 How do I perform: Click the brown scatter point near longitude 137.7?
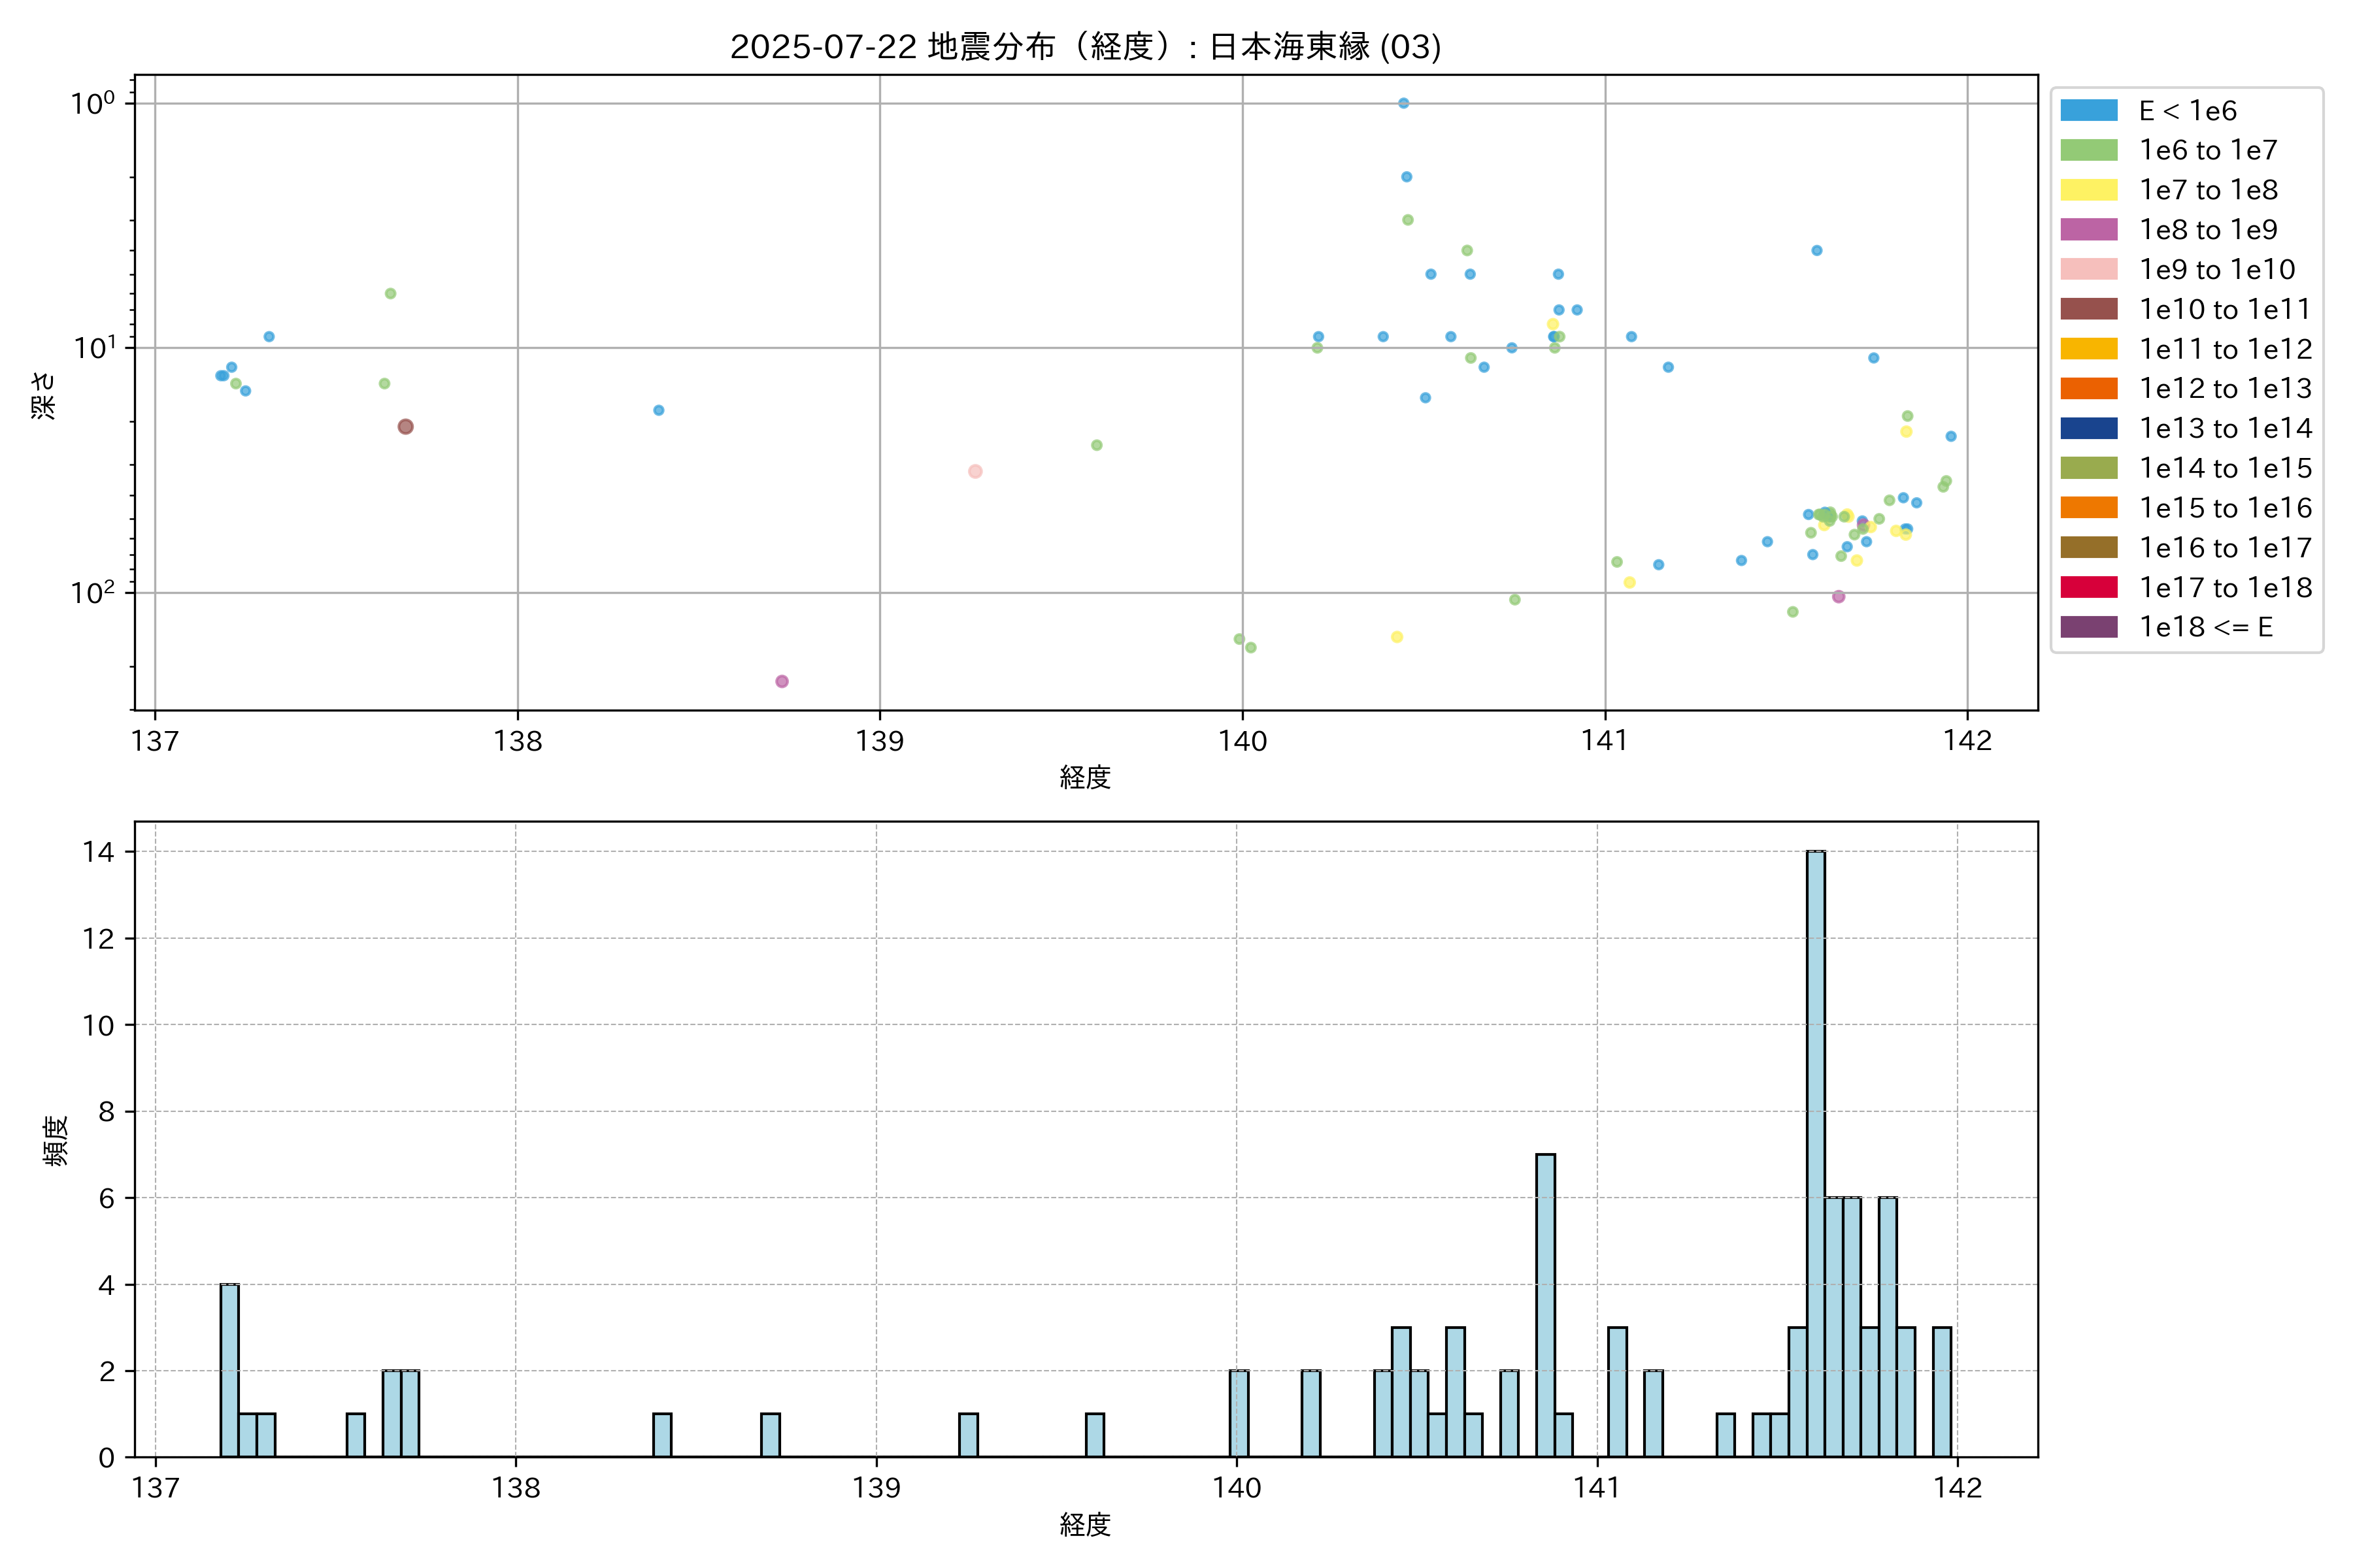(x=405, y=427)
